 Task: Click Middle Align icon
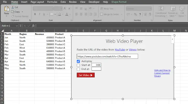81,8
